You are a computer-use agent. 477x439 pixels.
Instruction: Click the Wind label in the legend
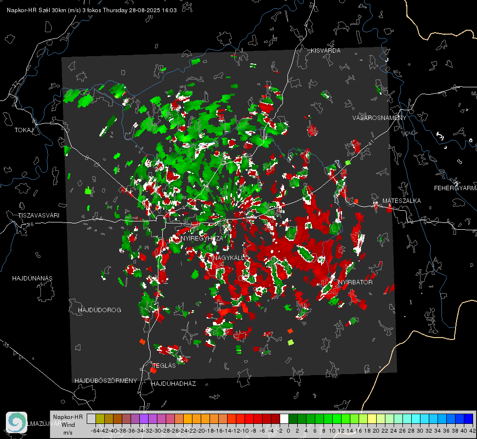click(68, 424)
